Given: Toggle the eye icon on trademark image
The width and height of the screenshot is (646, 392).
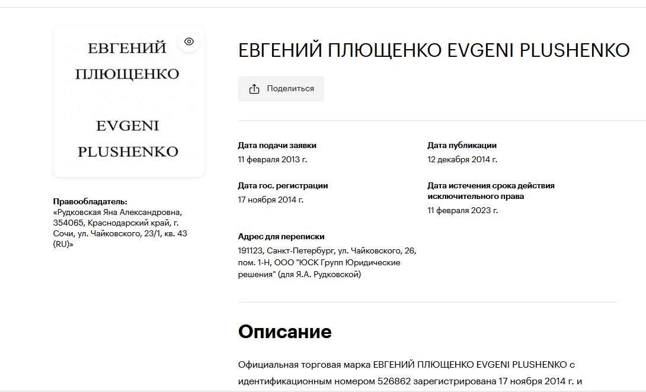Looking at the screenshot, I should coord(189,41).
